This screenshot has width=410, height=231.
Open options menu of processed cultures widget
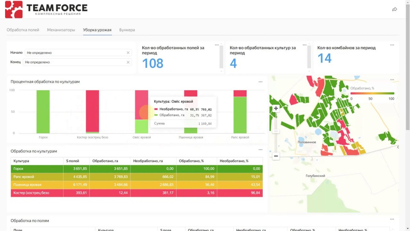(304, 45)
